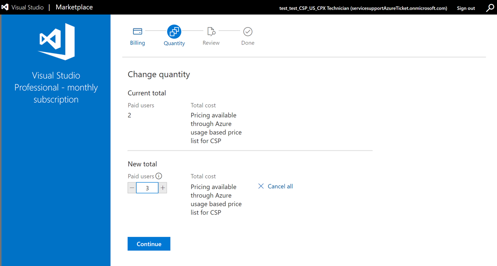Click the Quantity step icon

point(174,31)
